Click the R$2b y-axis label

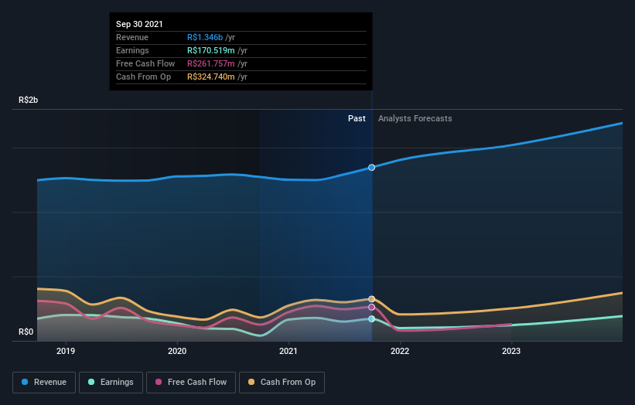click(x=29, y=100)
